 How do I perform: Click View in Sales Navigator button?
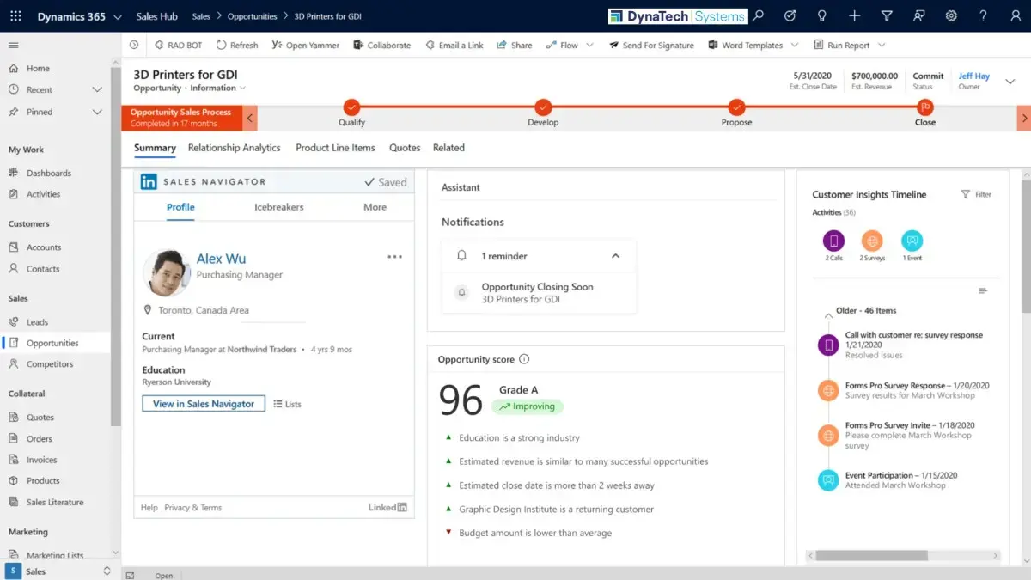point(204,404)
